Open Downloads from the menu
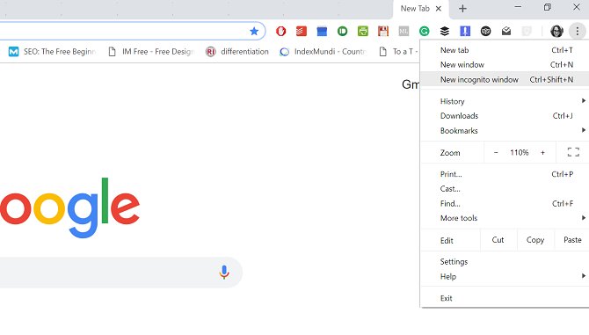This screenshot has width=589, height=335. (505, 116)
